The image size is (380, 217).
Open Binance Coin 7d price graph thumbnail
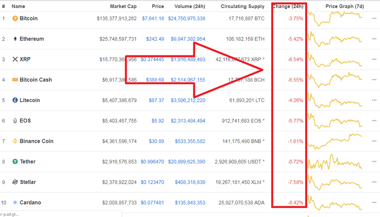click(x=335, y=141)
